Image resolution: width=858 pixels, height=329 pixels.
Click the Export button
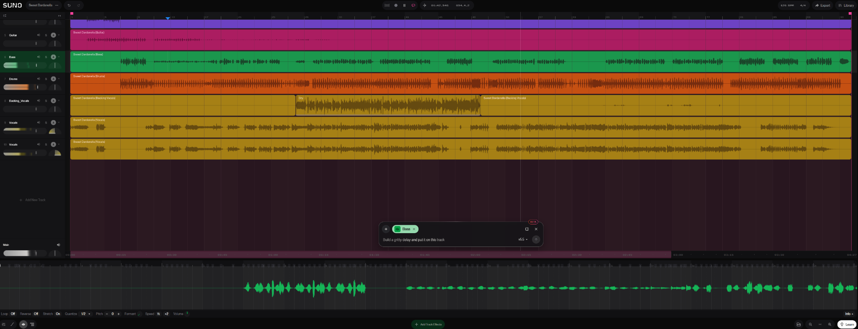tap(823, 5)
